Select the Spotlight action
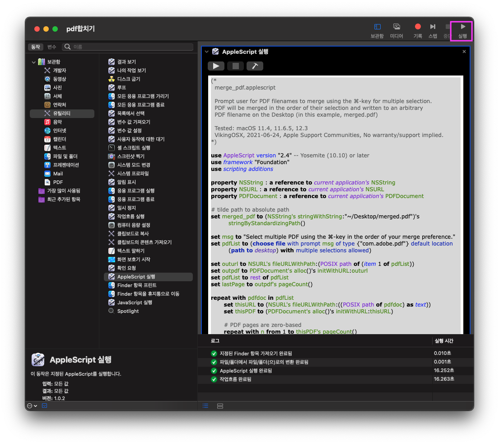 [128, 312]
